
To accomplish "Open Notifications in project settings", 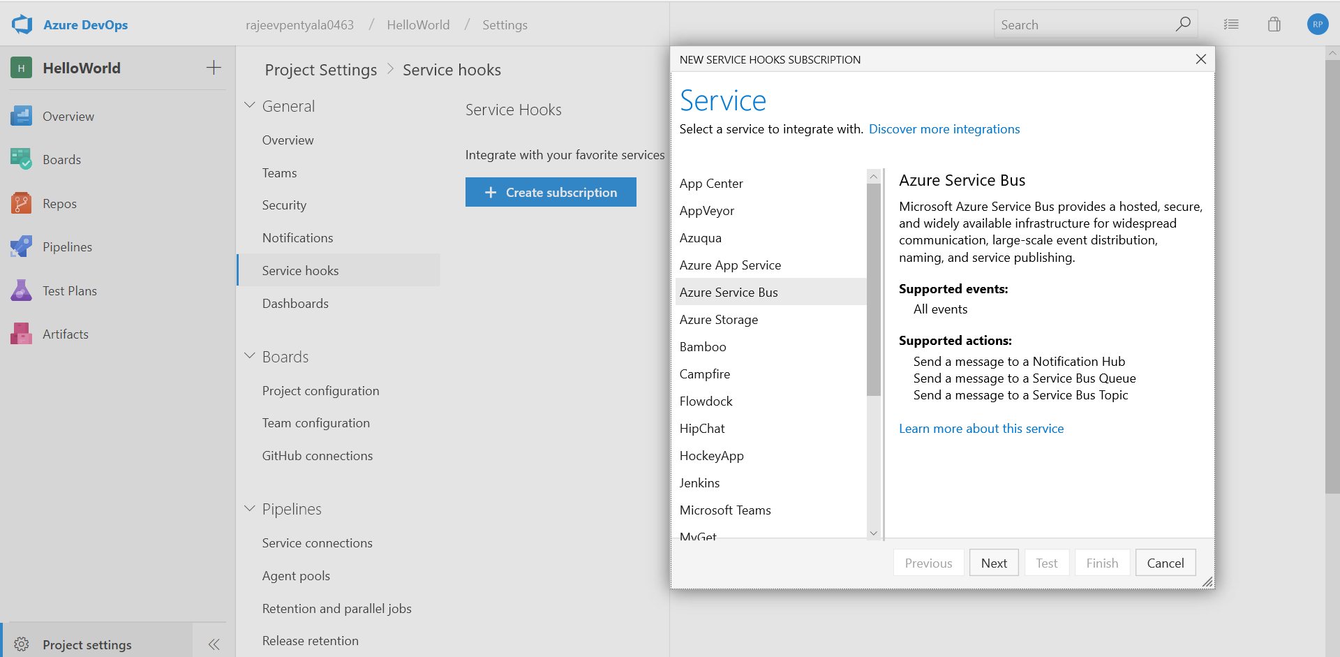I will pos(298,237).
